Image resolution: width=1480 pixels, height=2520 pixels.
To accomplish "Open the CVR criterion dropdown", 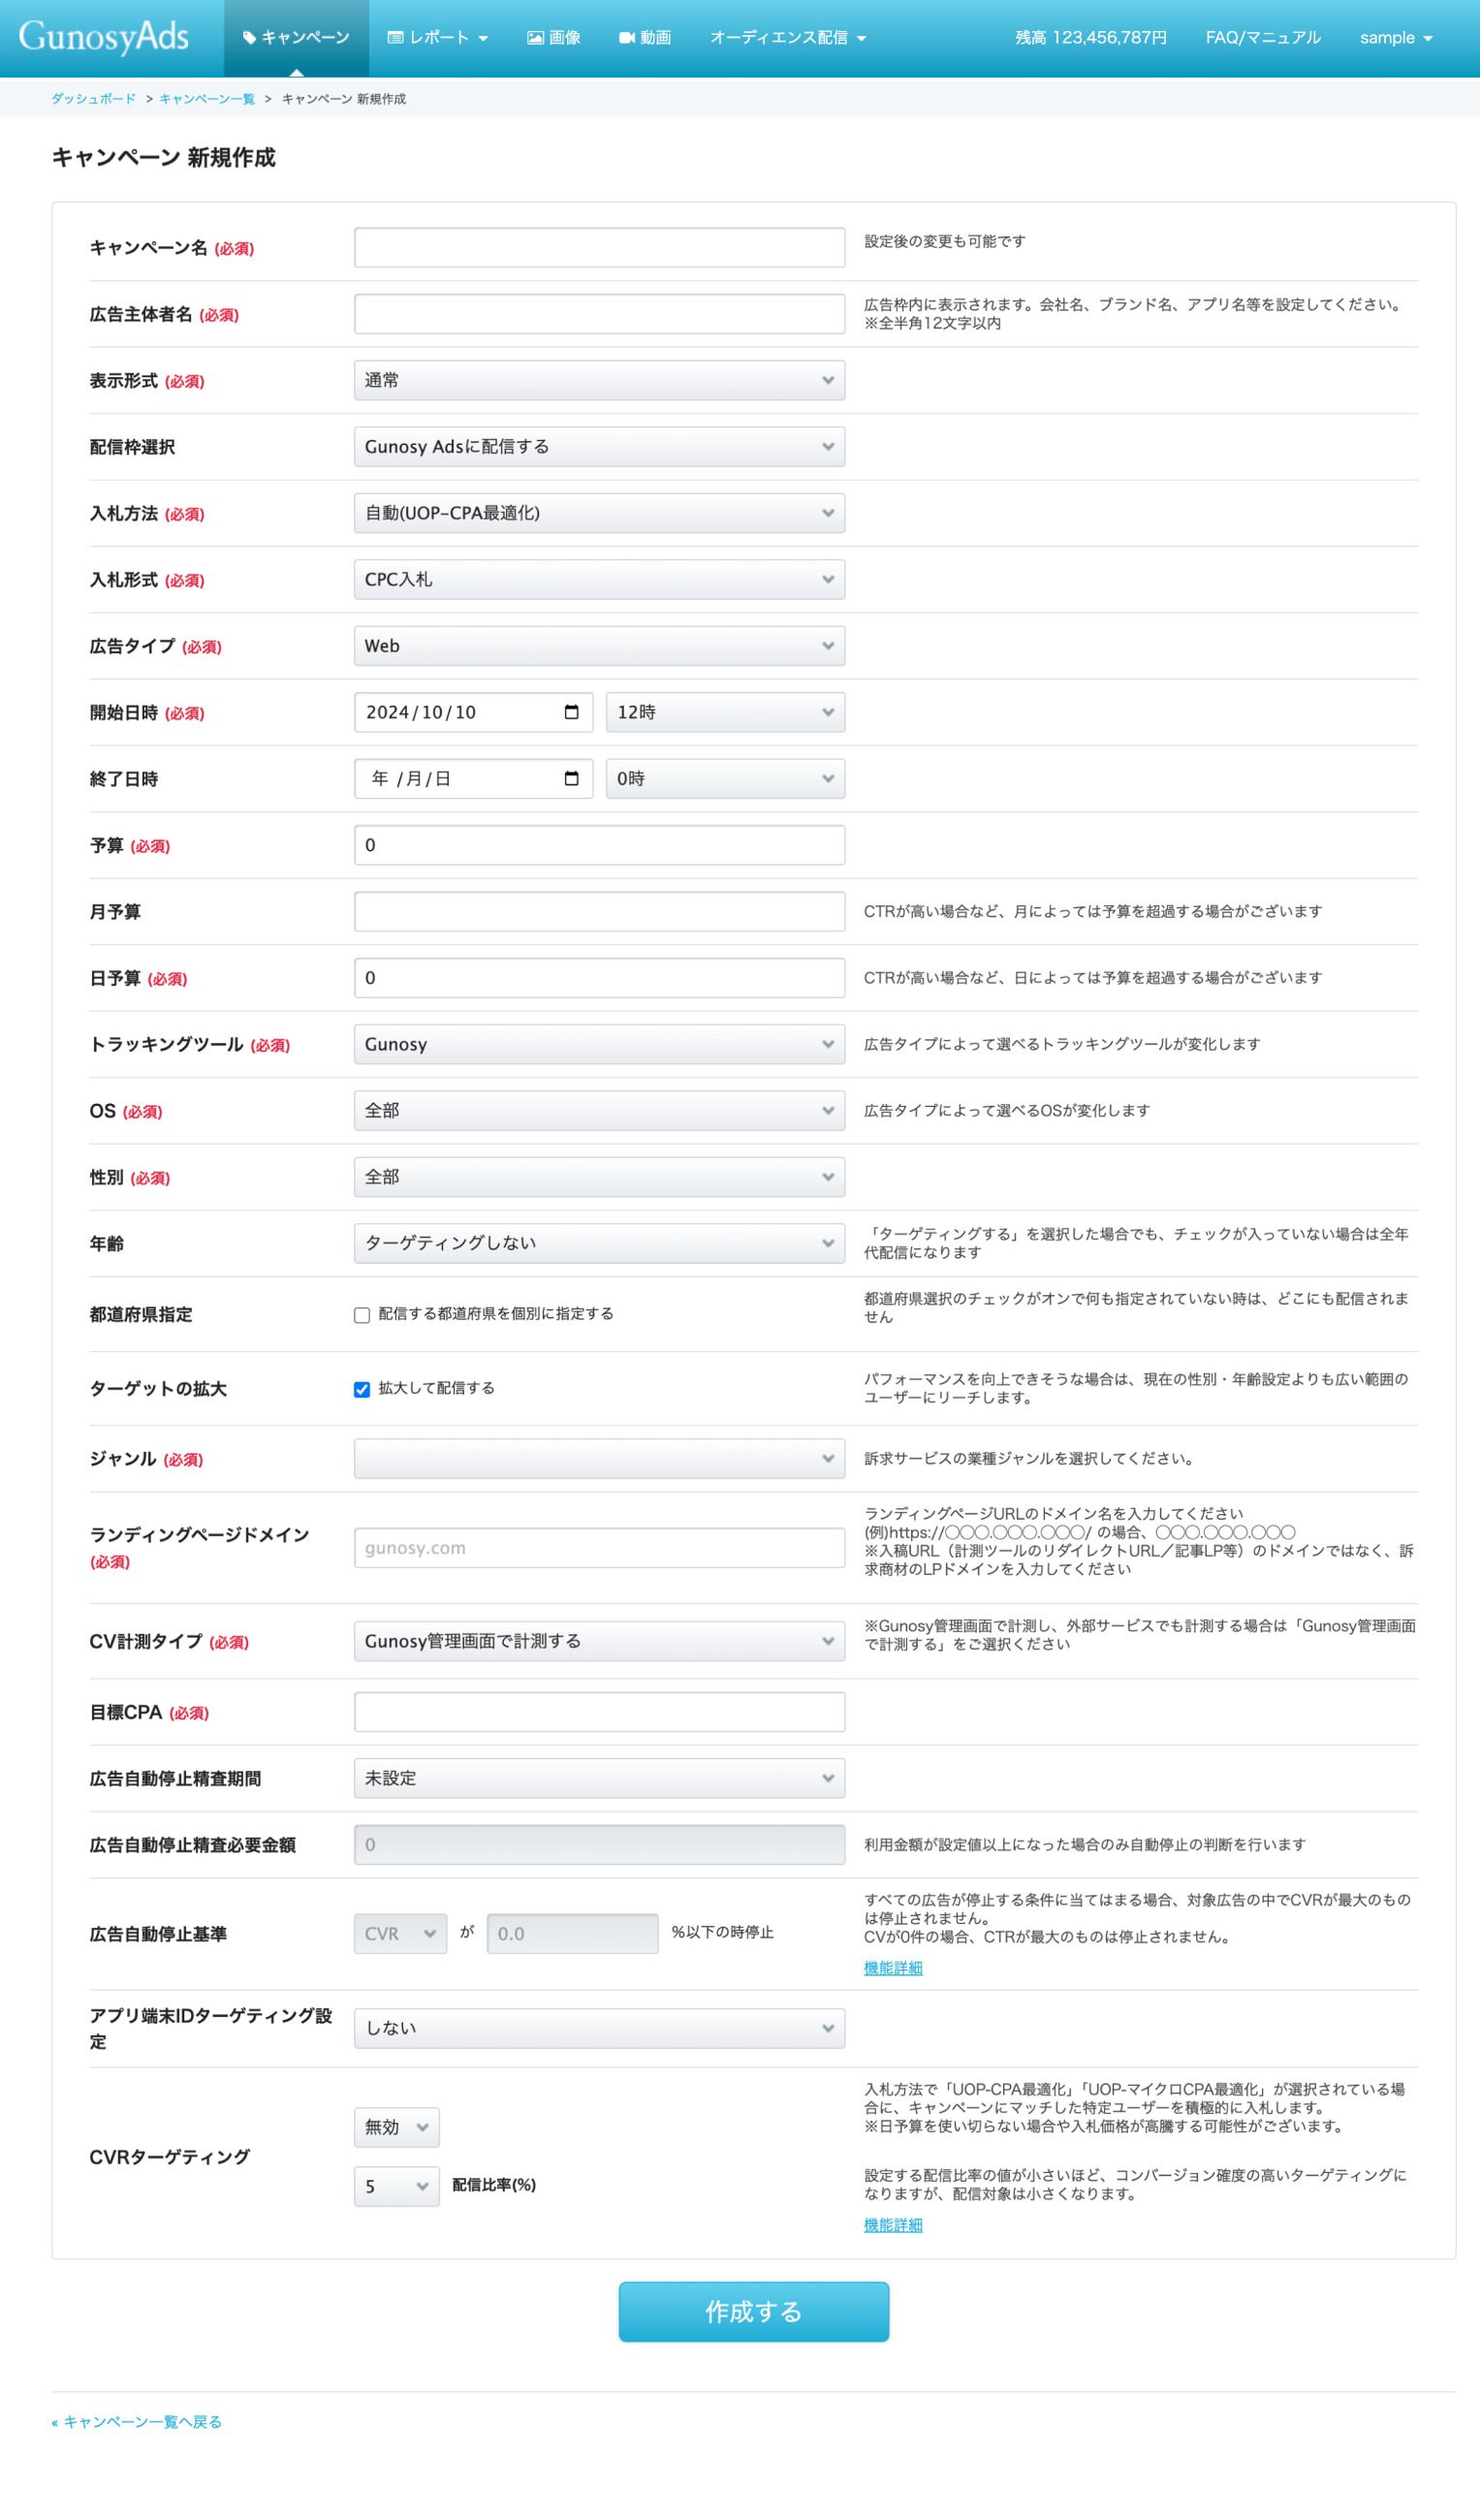I will coord(400,1934).
